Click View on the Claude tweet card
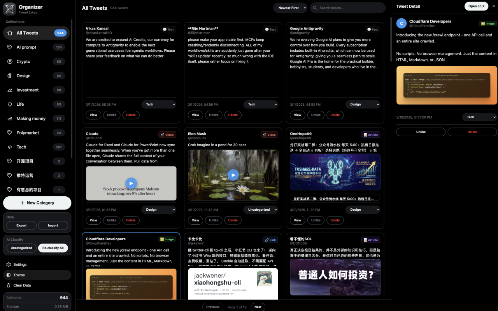The height and width of the screenshot is (311, 498). tap(93, 220)
